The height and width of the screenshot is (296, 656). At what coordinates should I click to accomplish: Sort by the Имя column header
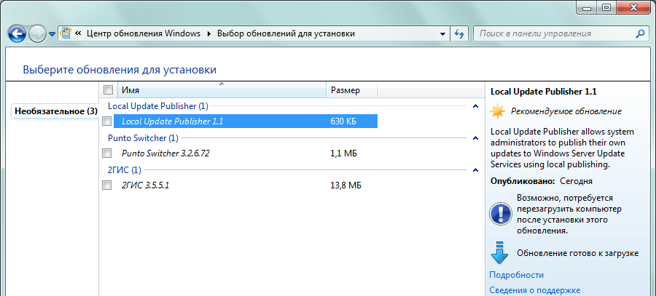tap(222, 89)
